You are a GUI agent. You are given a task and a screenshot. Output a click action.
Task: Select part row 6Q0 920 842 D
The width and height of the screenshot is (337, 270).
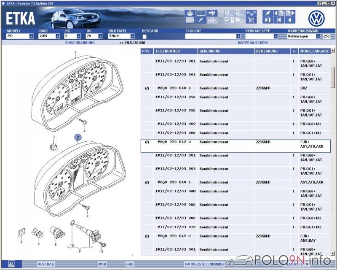pos(235,146)
